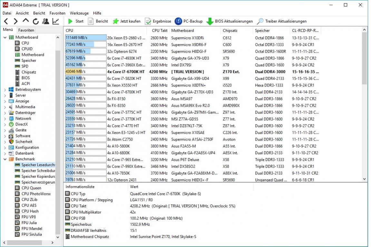The height and width of the screenshot is (247, 371).
Task: Open the Ansicht menu
Action: tap(22, 13)
